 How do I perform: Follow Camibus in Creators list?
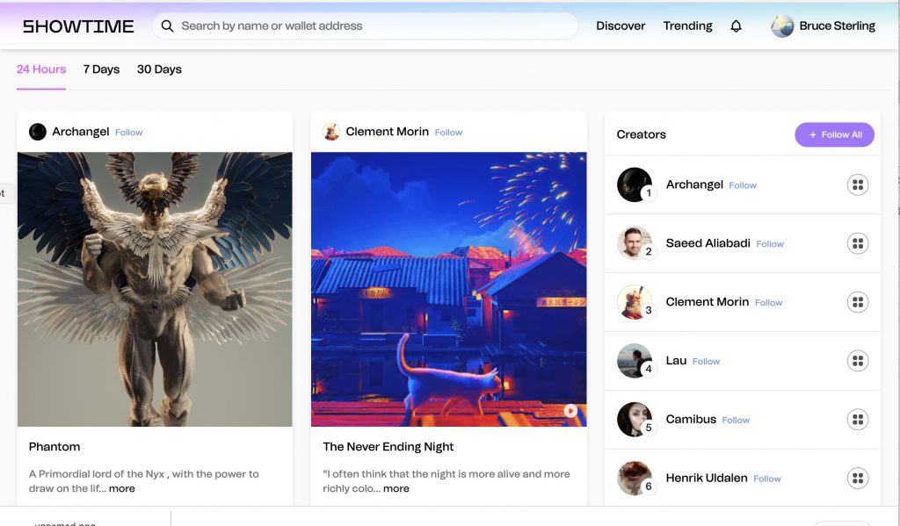click(736, 420)
